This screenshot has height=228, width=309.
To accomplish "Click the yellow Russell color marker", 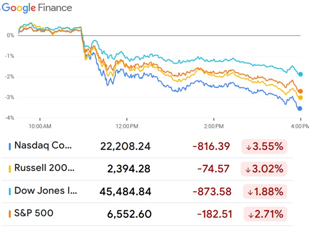I will [x=10, y=169].
